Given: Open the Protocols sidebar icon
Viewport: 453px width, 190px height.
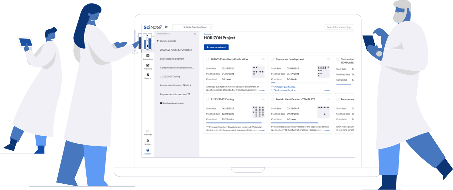Looking at the screenshot, I should pos(148,65).
